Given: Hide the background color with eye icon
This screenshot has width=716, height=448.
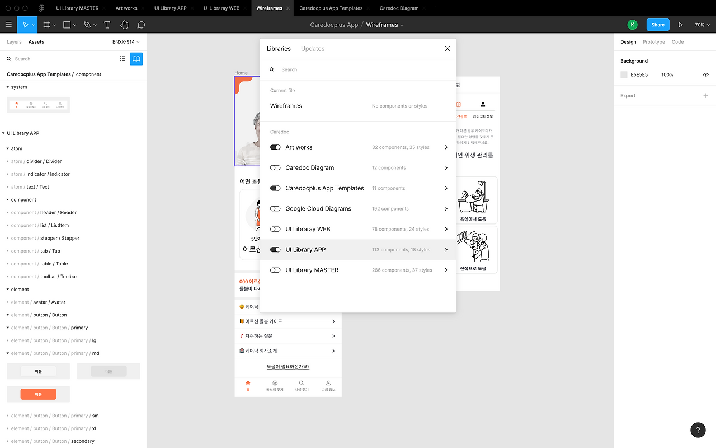Looking at the screenshot, I should tap(706, 74).
